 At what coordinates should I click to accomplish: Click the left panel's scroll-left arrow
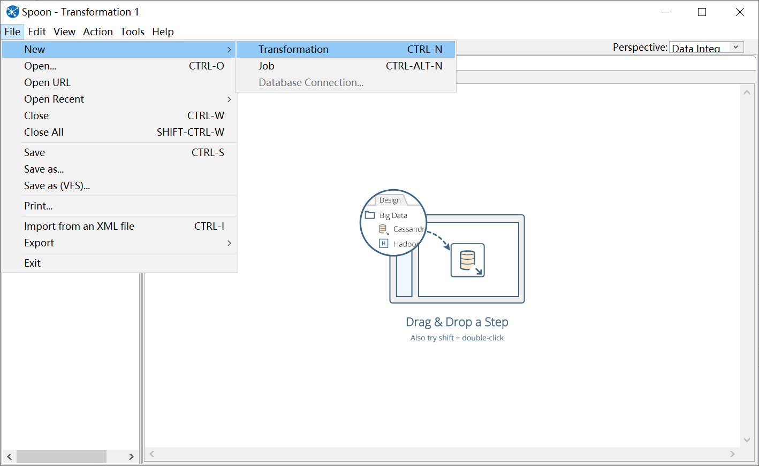[9, 456]
